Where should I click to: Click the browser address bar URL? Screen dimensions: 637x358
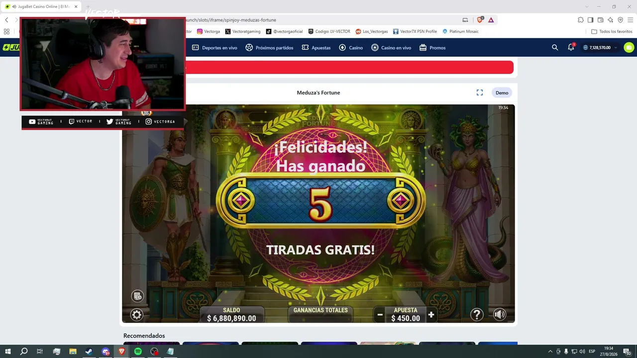[x=230, y=20]
